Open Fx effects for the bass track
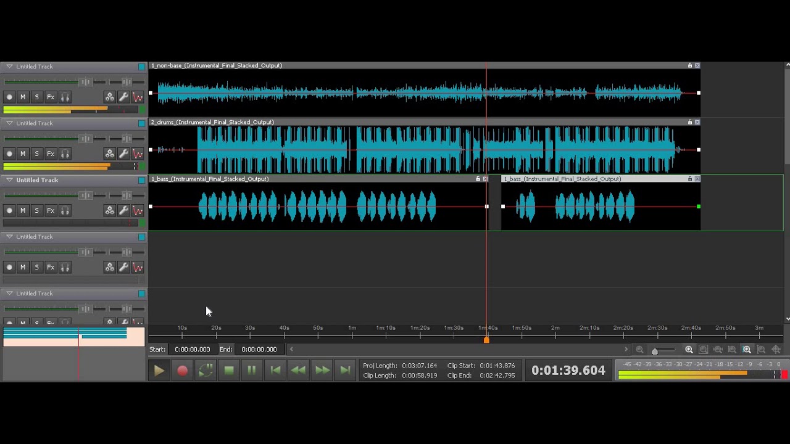Image resolution: width=790 pixels, height=444 pixels. pos(51,210)
